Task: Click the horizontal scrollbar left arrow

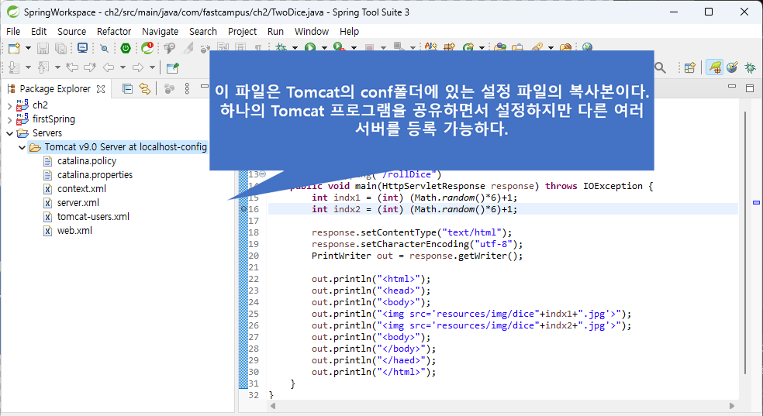Action: coord(272,406)
